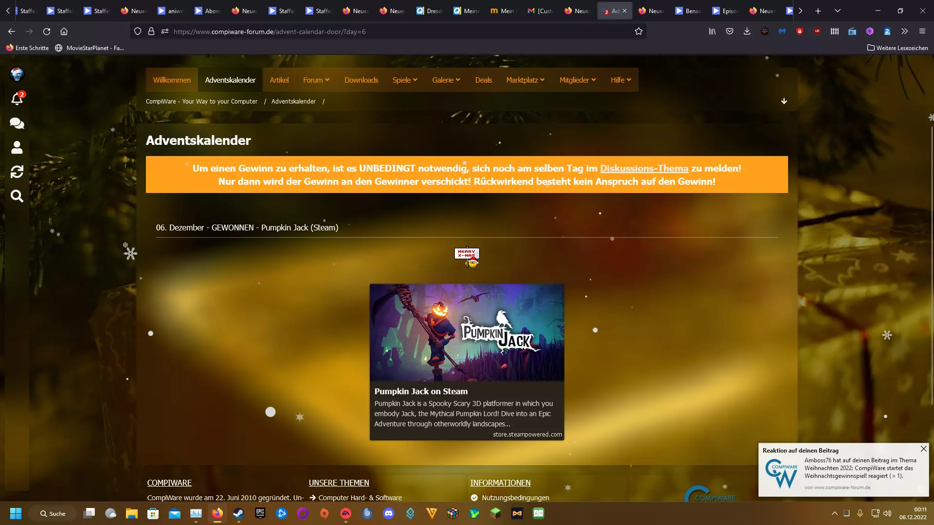Open the Facebook Container fence icon
The height and width of the screenshot is (525, 934).
835,32
